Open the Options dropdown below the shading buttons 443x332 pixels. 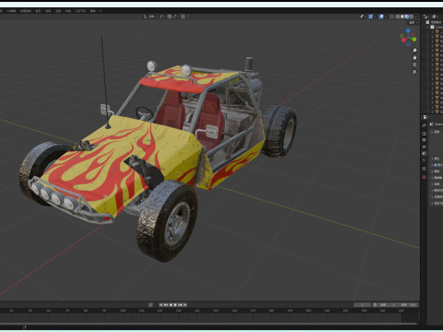click(x=413, y=22)
